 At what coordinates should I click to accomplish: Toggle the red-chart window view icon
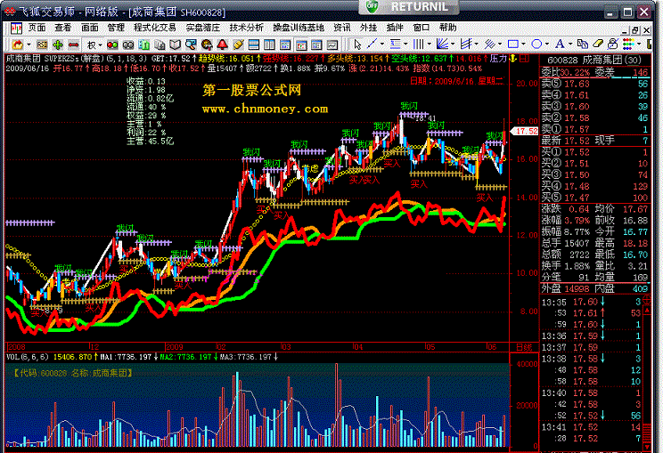click(x=301, y=44)
